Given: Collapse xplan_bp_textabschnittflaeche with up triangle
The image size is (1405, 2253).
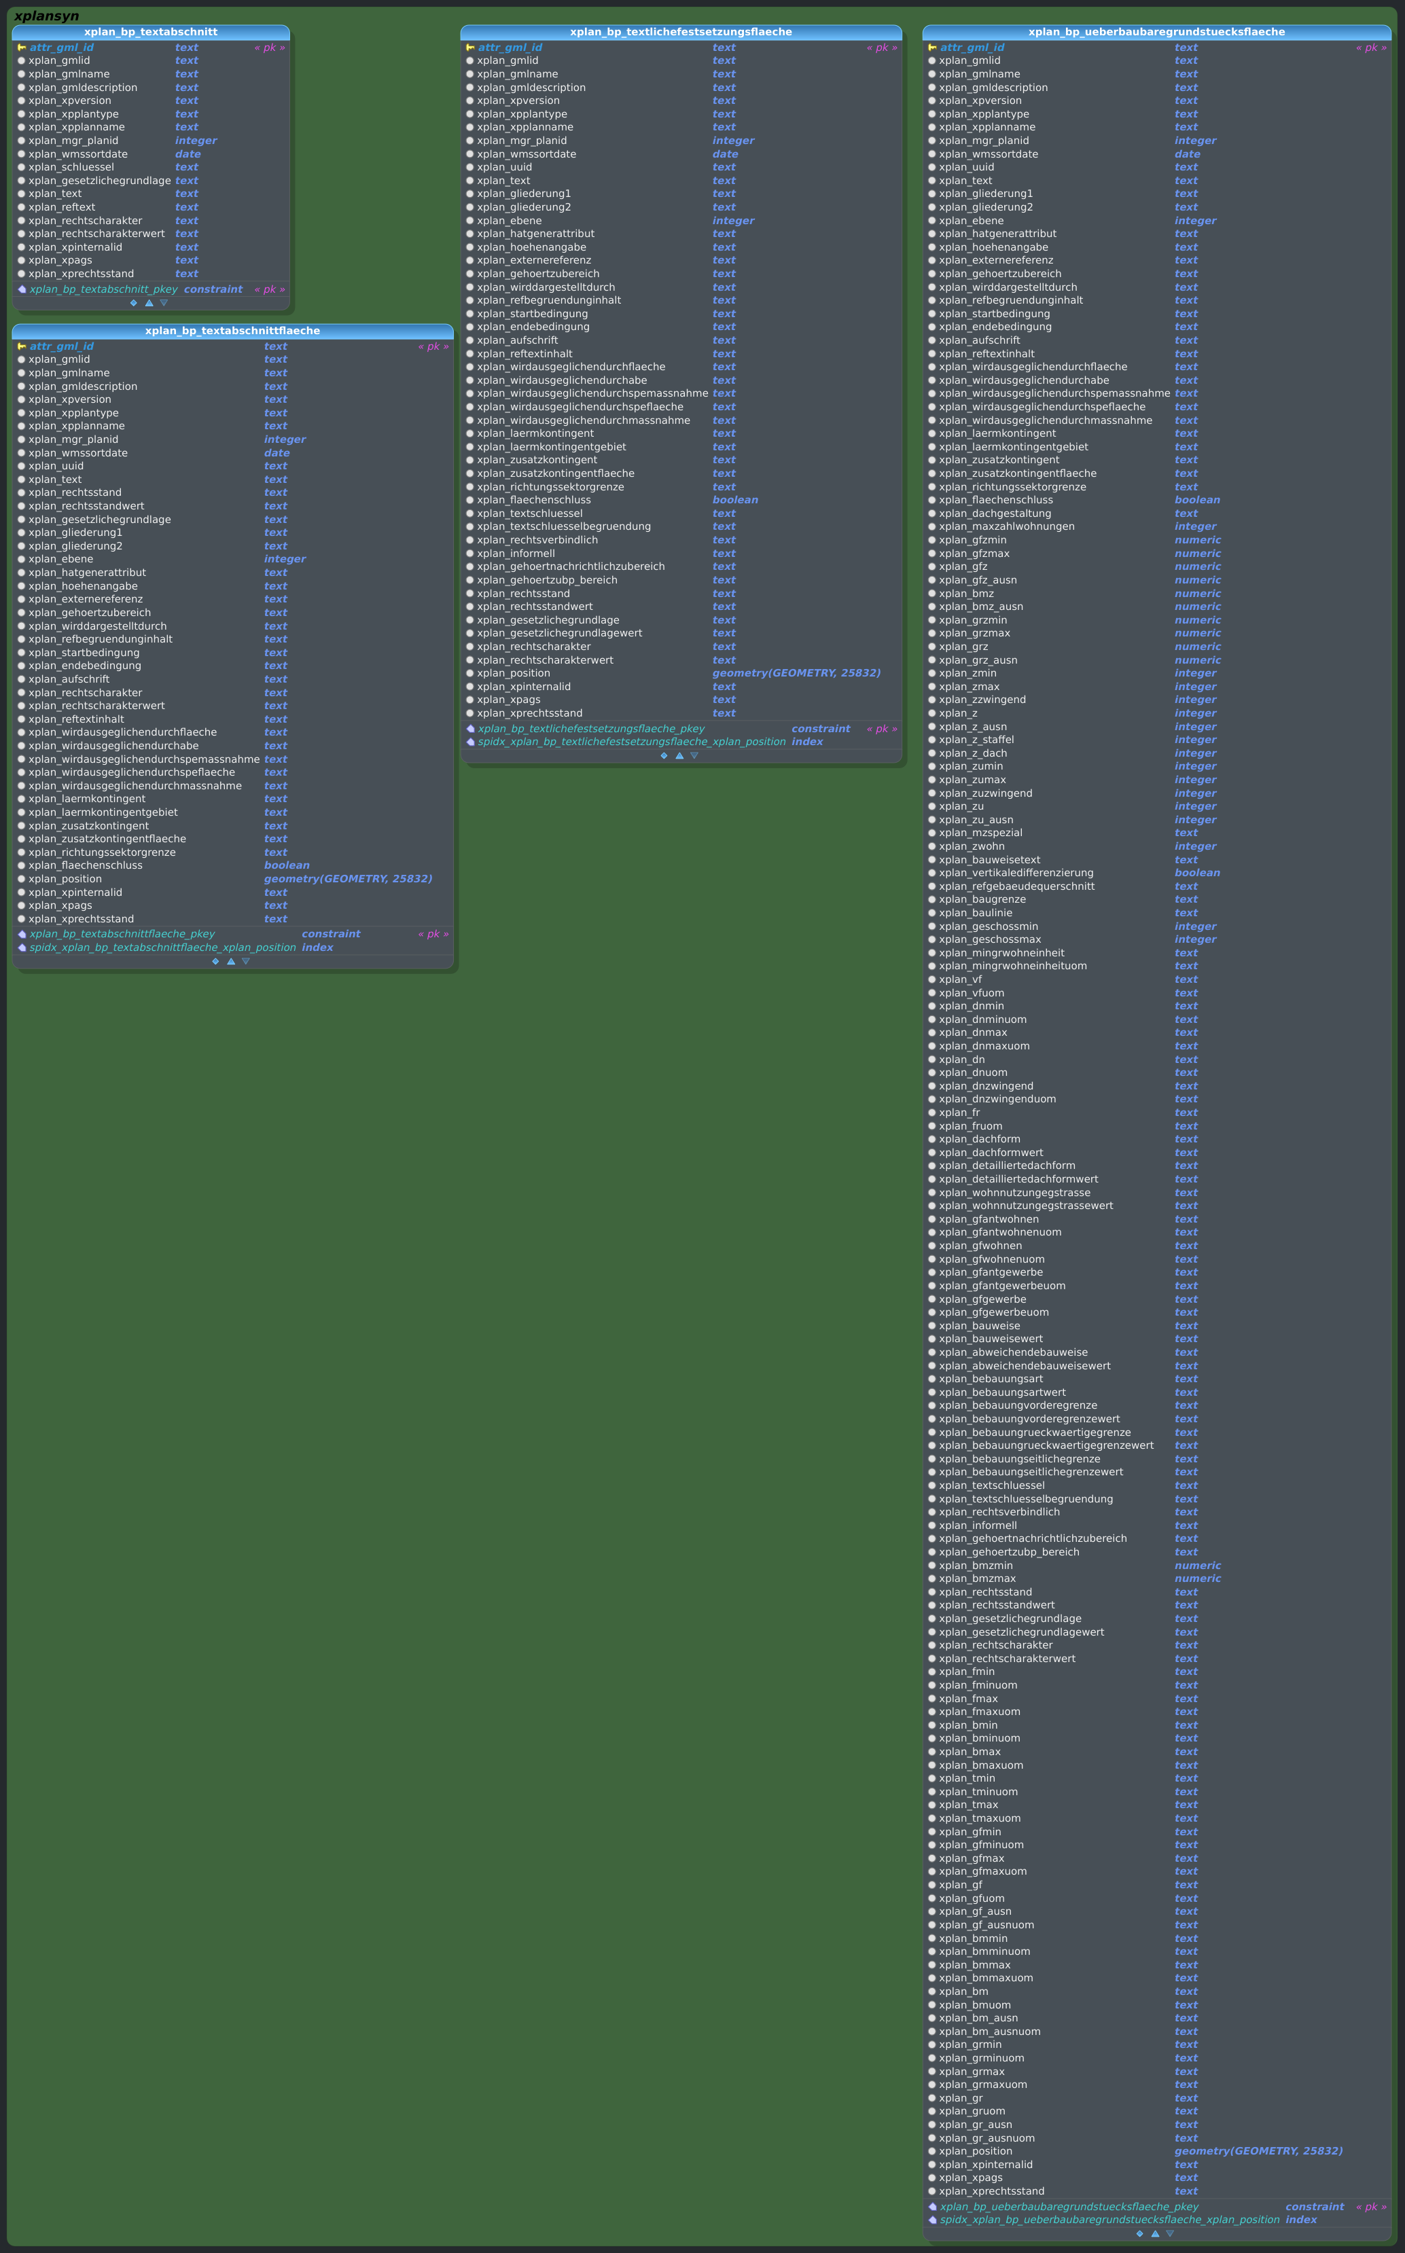Looking at the screenshot, I should [x=230, y=962].
